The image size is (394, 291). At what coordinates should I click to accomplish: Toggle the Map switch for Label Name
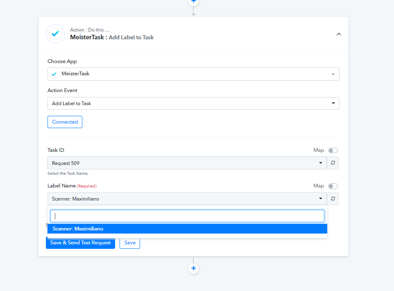(x=333, y=186)
